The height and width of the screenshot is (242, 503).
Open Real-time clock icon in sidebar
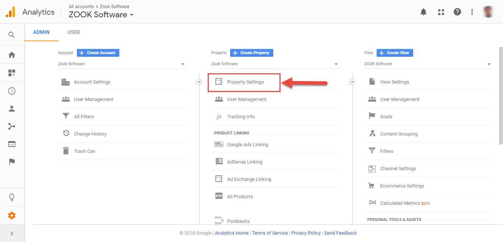pyautogui.click(x=12, y=91)
